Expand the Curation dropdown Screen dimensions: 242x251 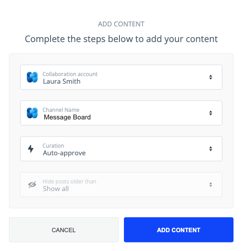click(x=121, y=149)
